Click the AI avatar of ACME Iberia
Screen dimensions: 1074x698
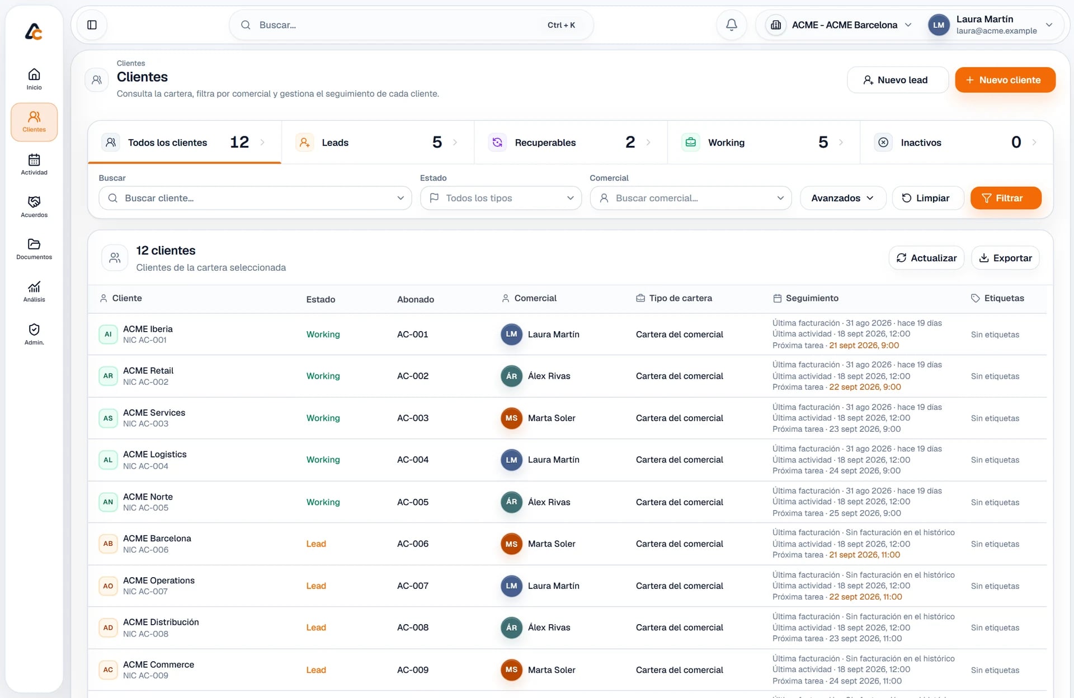click(x=108, y=334)
